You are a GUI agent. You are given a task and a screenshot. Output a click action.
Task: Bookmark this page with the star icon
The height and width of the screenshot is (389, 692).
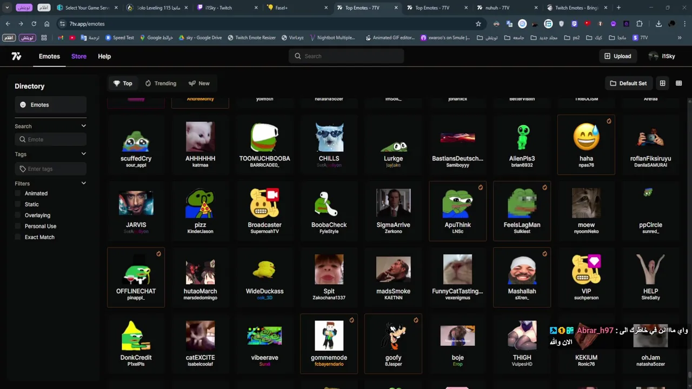(478, 24)
